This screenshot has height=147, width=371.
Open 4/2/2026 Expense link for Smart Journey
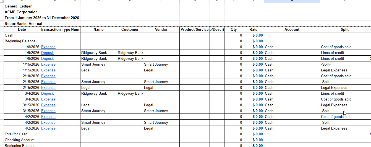pos(48,123)
